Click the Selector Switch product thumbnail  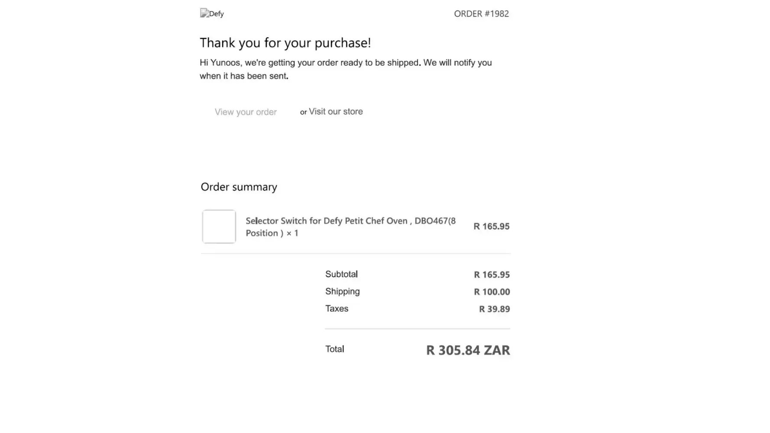(219, 226)
